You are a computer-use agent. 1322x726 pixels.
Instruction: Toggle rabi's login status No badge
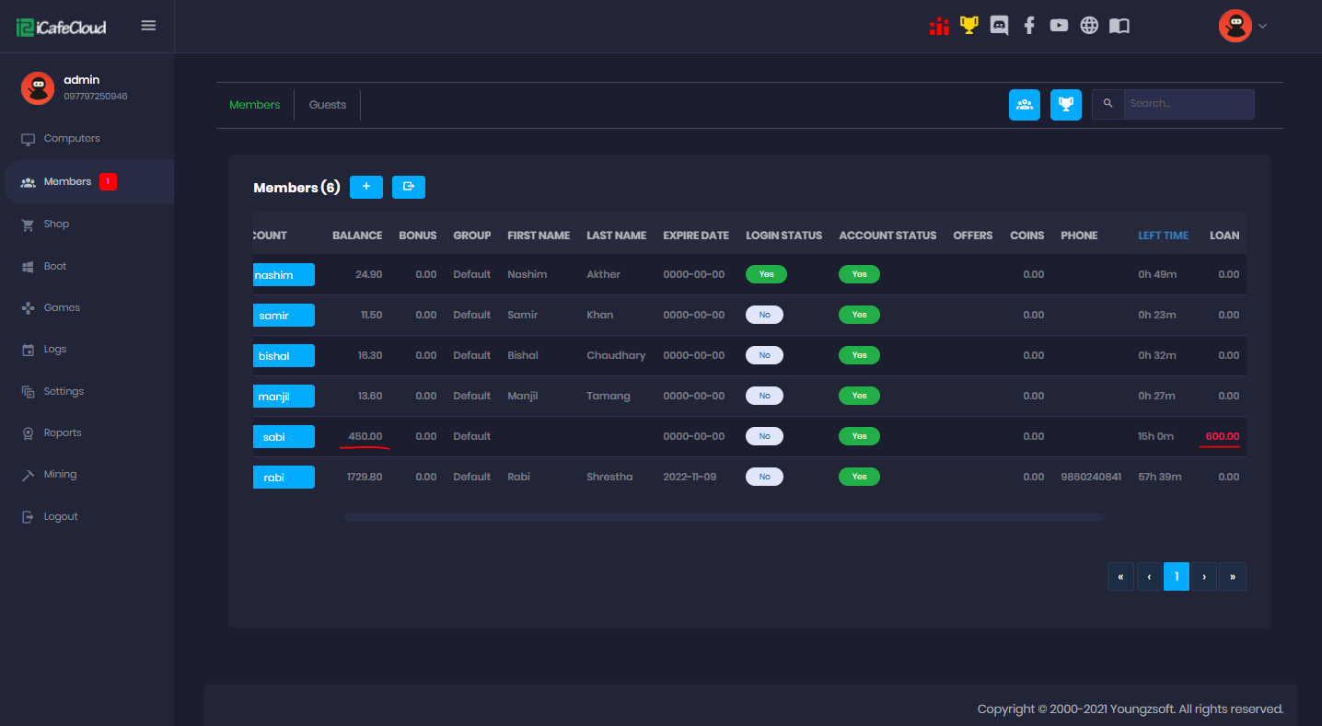click(764, 477)
